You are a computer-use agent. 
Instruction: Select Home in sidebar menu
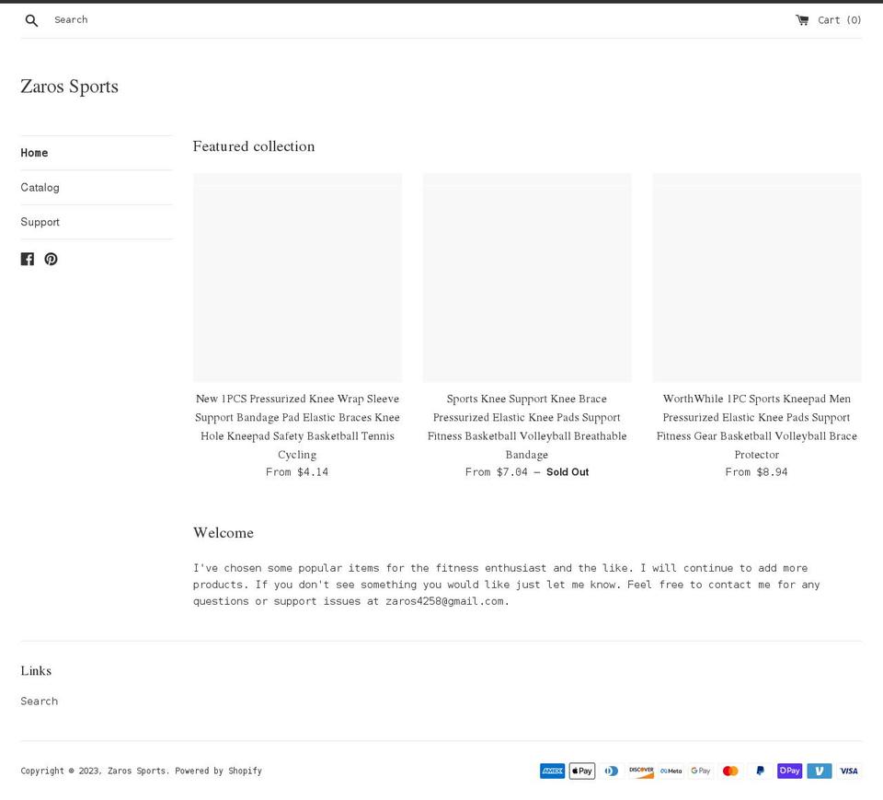click(34, 153)
